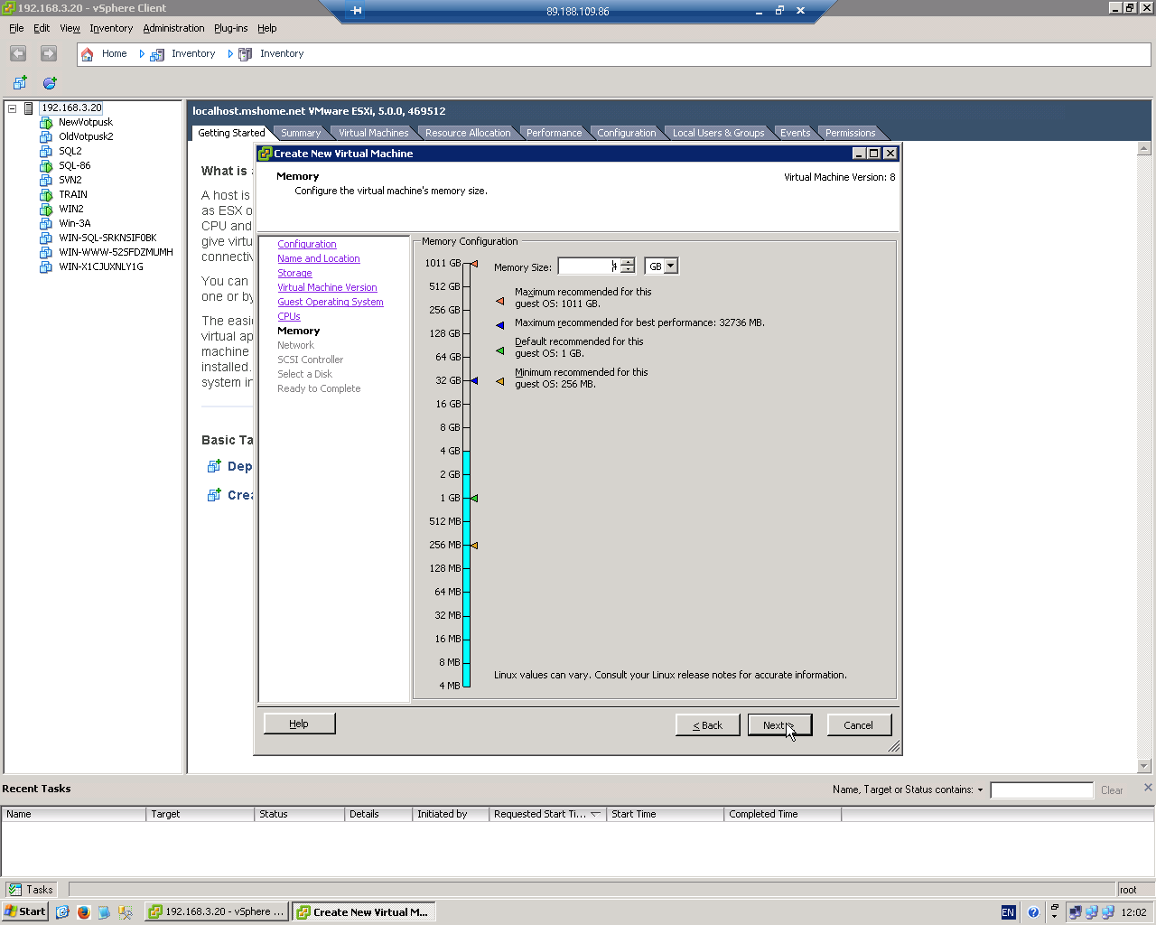Click the Tasks button in the status bar

coord(32,890)
